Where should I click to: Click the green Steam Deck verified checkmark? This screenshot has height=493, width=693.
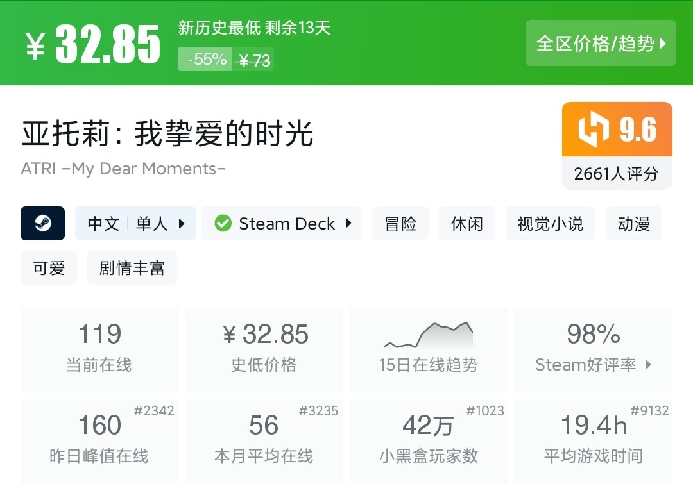point(223,223)
